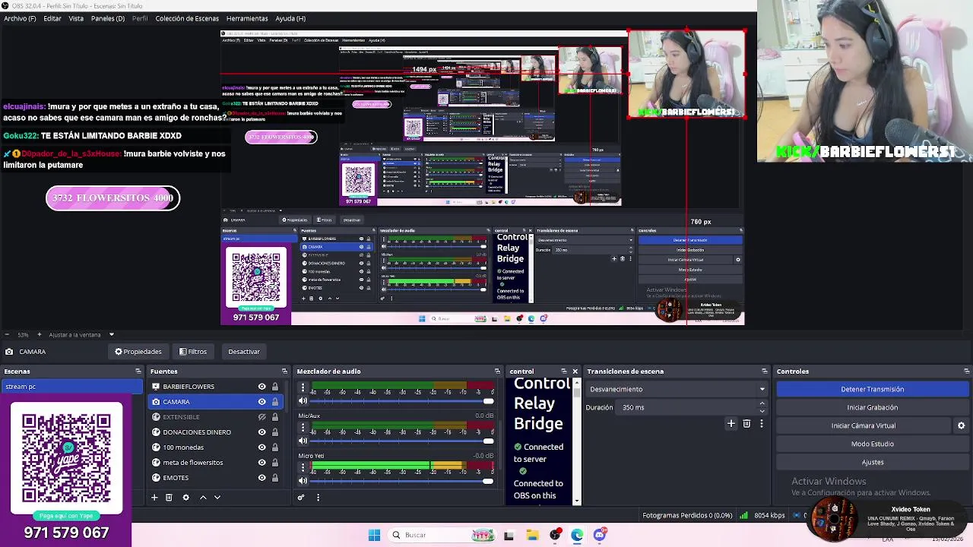
Task: Open the Herramientas menu
Action: point(247,18)
